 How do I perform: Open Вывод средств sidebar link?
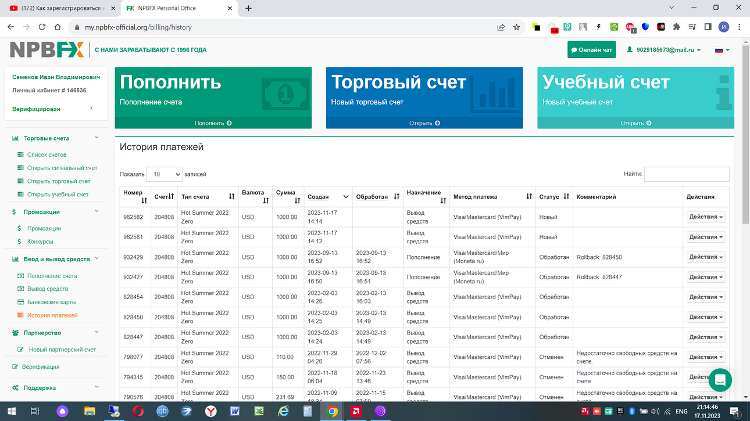coord(48,289)
